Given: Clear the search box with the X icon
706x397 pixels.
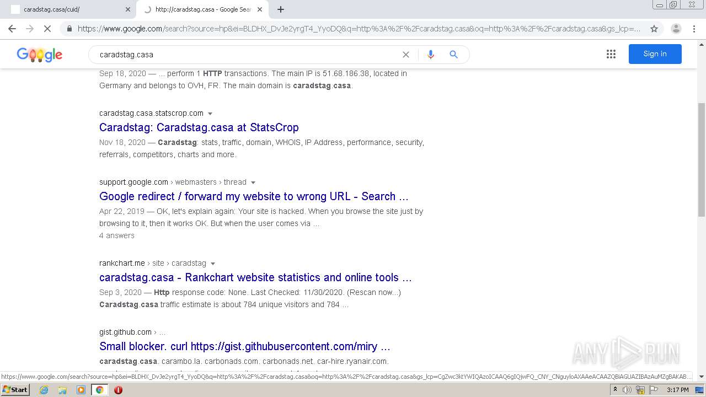Looking at the screenshot, I should pyautogui.click(x=406, y=55).
